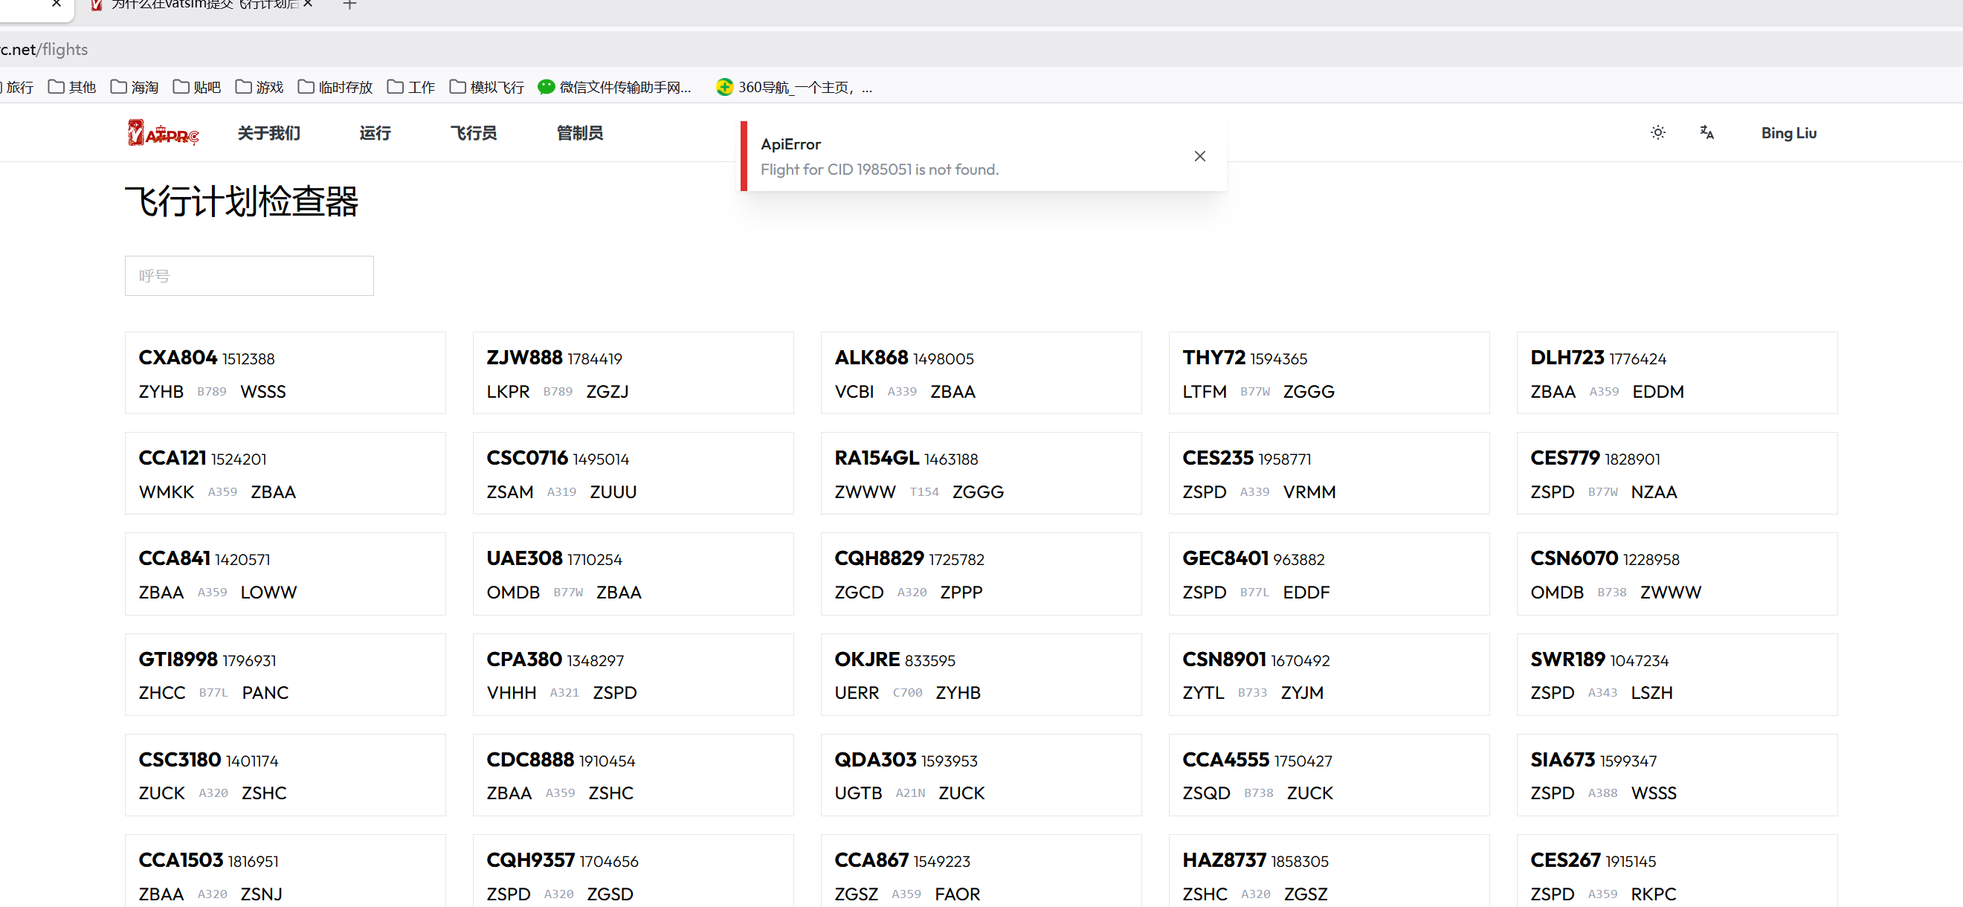1963x907 pixels.
Task: Open the Bing Liu user account menu
Action: coord(1788,133)
